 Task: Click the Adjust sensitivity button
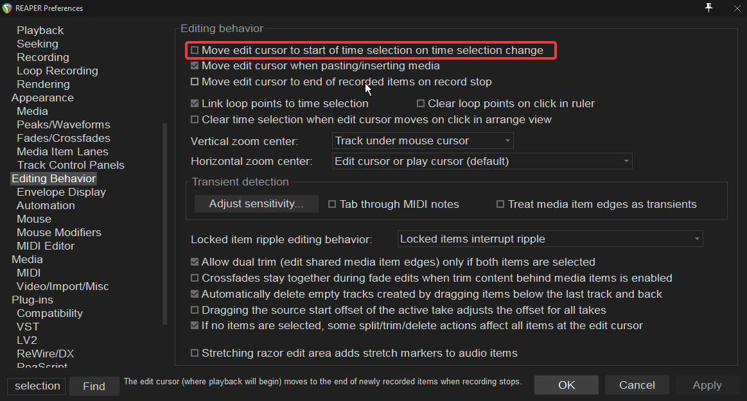(x=256, y=203)
